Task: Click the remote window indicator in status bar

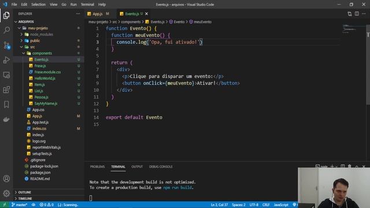Action: click(4, 205)
